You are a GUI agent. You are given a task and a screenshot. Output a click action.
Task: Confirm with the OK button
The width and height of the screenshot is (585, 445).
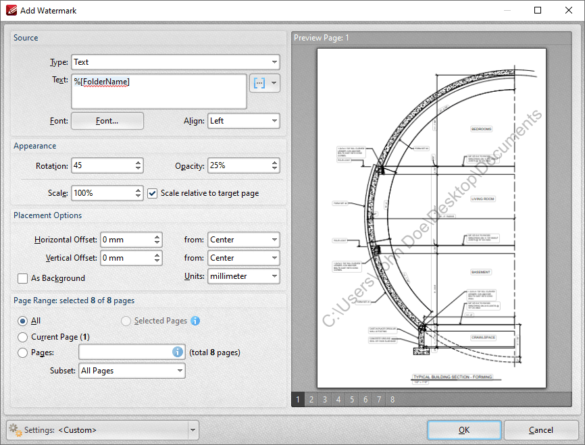464,430
